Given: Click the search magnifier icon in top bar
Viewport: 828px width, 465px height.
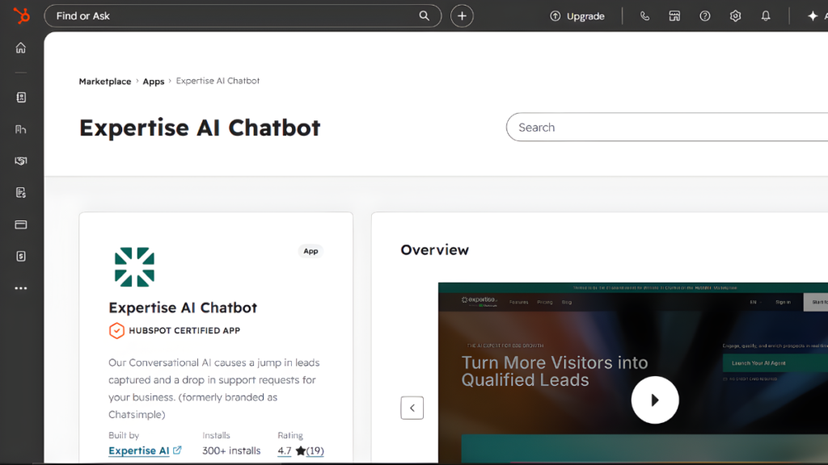Looking at the screenshot, I should pyautogui.click(x=424, y=16).
